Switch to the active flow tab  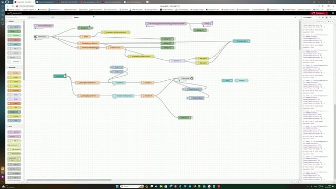click(84, 17)
